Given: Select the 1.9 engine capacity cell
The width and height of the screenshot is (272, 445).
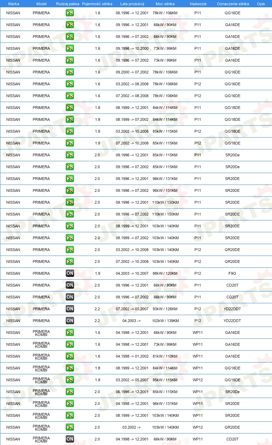Looking at the screenshot, I should tap(97, 273).
